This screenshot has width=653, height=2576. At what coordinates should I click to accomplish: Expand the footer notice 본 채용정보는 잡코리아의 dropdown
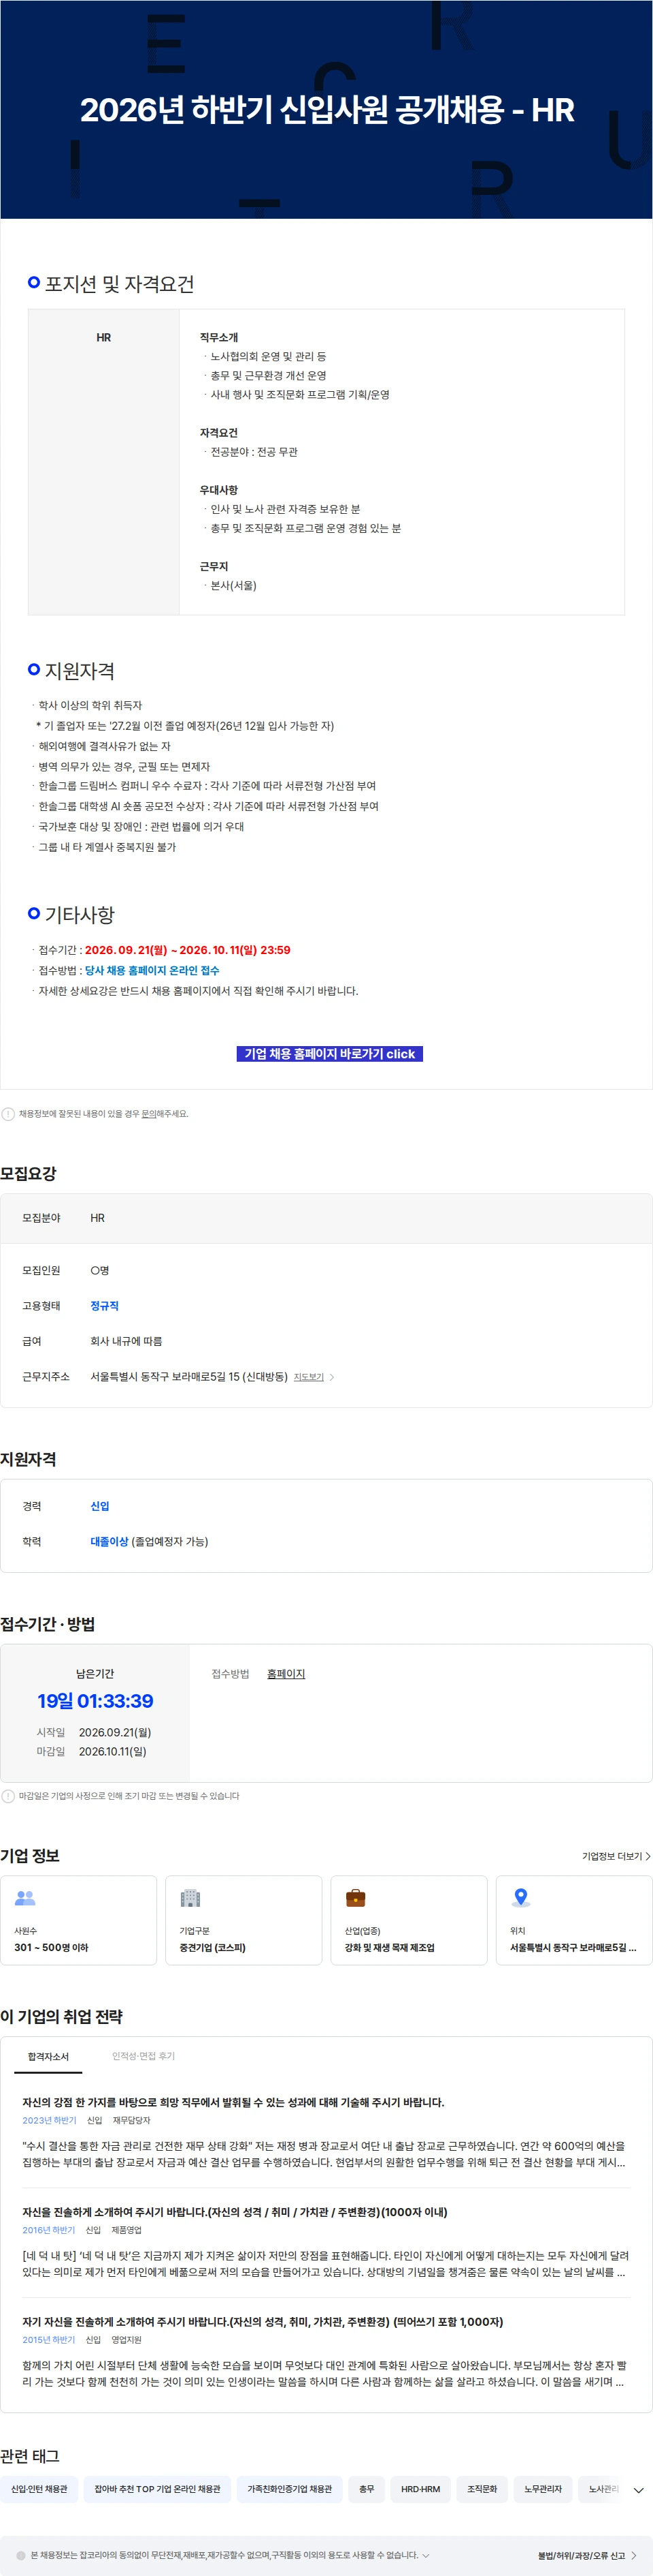click(426, 2555)
